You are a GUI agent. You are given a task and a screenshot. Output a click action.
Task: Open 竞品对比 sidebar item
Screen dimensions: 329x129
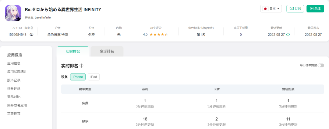coord(14,97)
